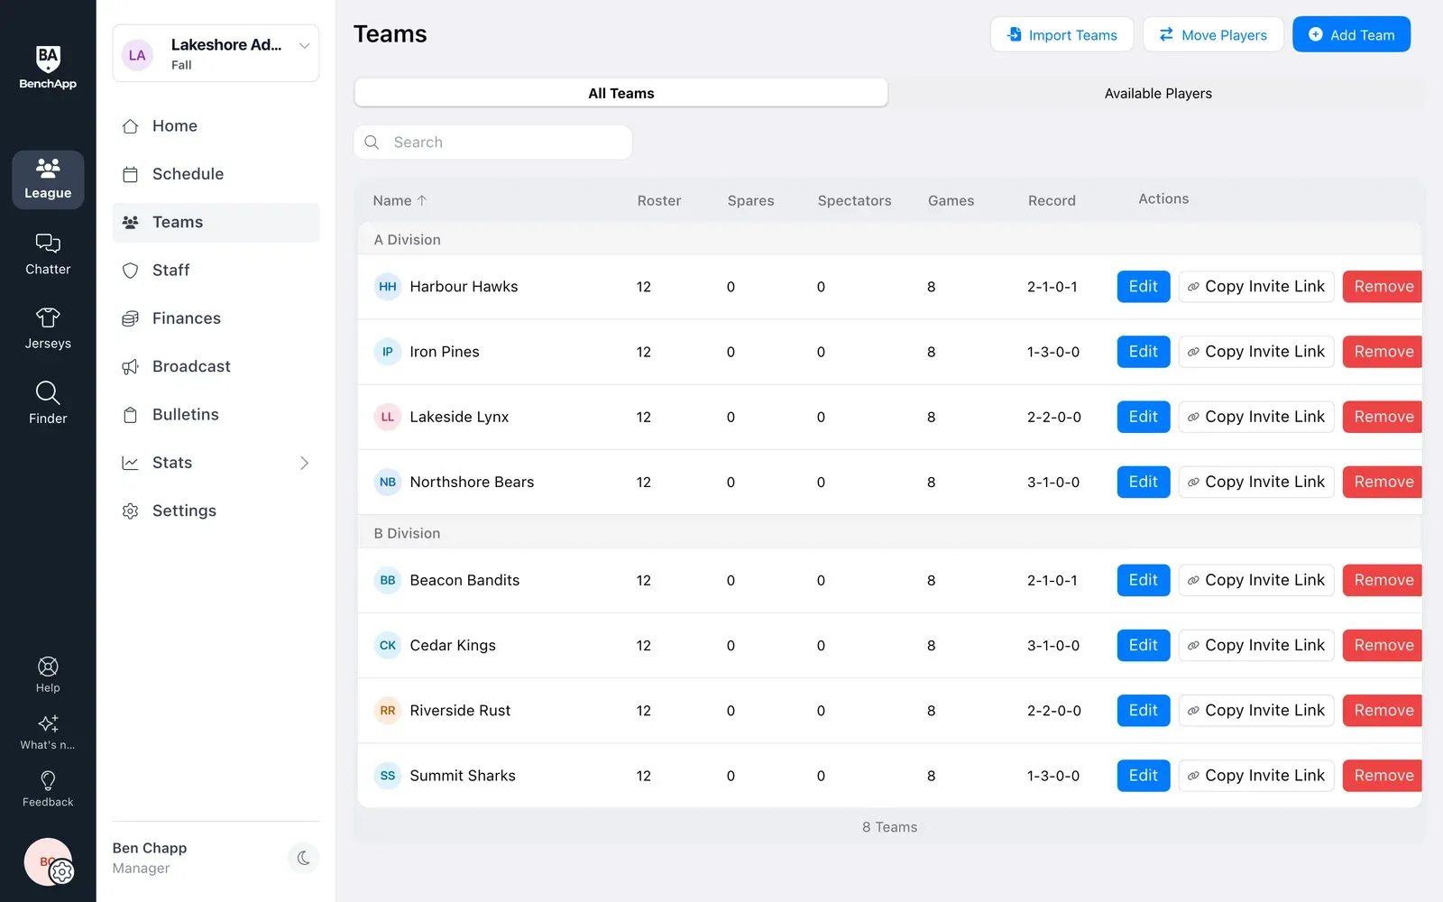Remove the Lakeside Lynx team
This screenshot has height=902, width=1443.
point(1383,417)
